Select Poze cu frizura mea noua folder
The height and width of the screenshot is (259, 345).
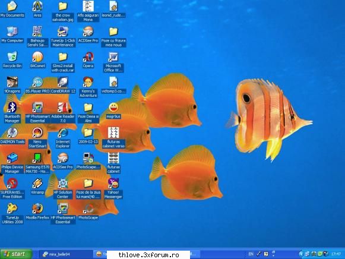point(113,36)
